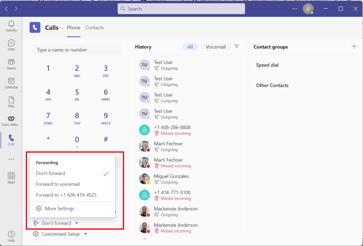Filter history by Voicemail
Image resolution: width=363 pixels, height=246 pixels.
[216, 47]
